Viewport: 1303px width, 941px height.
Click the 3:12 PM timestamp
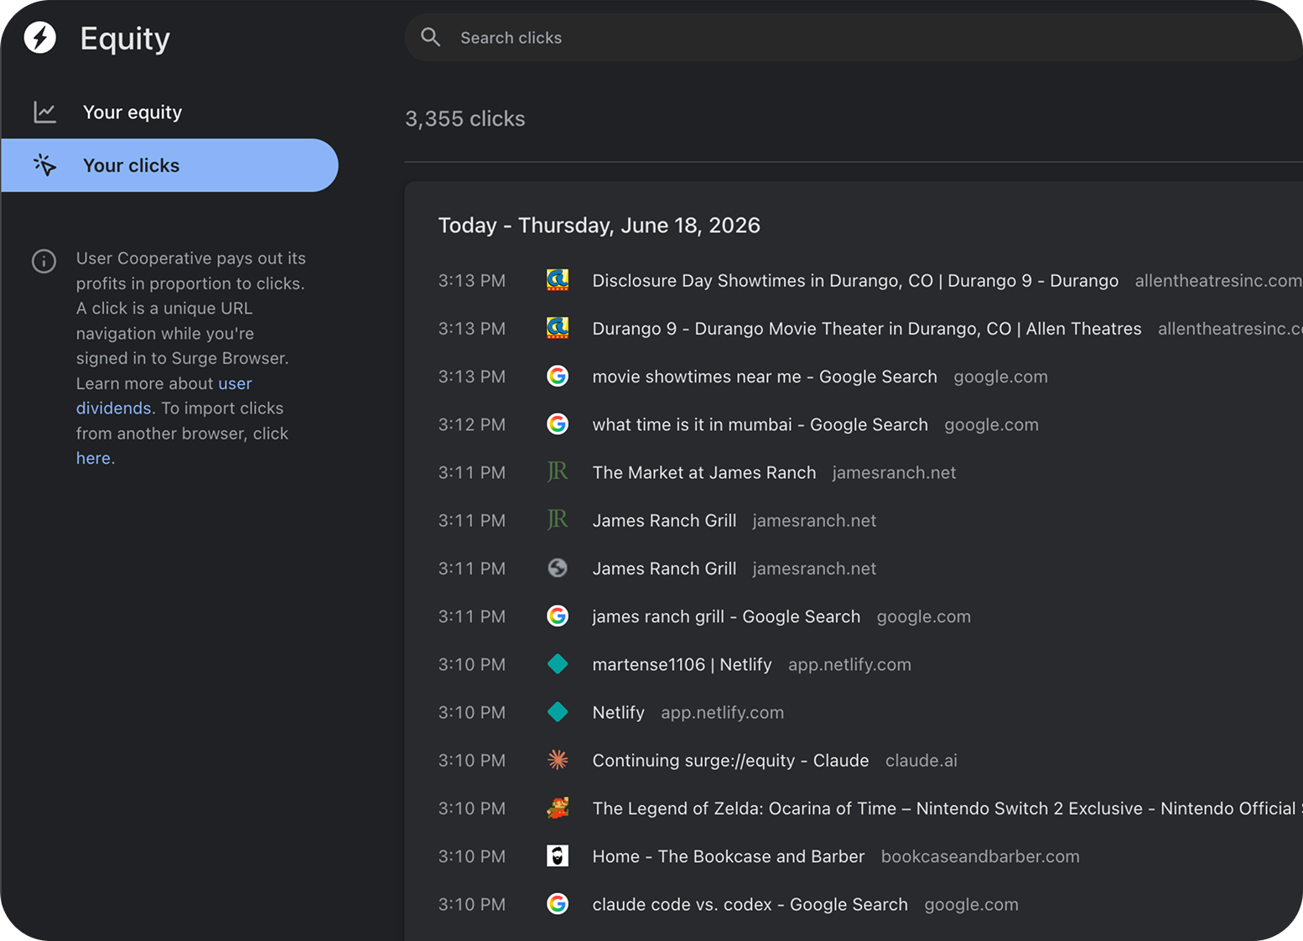click(472, 425)
